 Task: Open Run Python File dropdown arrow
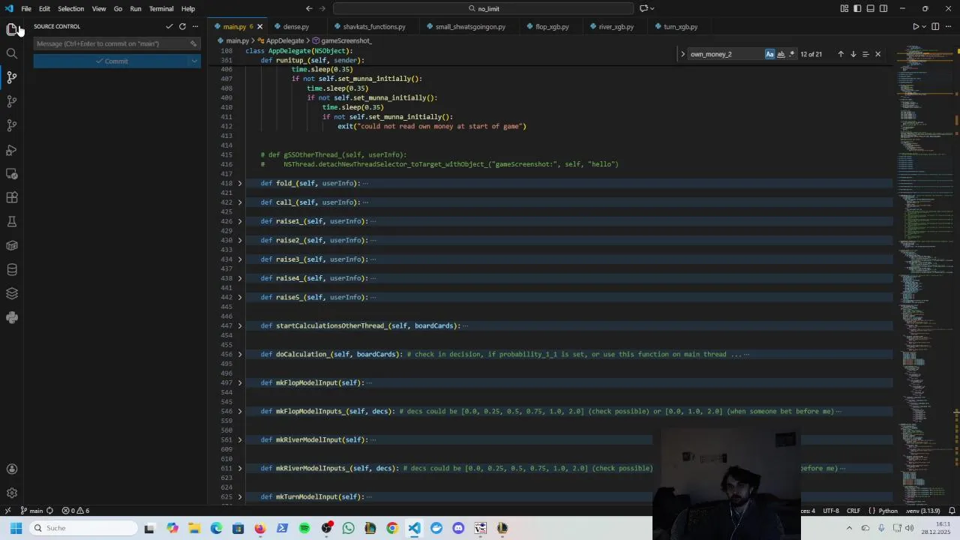pos(924,26)
